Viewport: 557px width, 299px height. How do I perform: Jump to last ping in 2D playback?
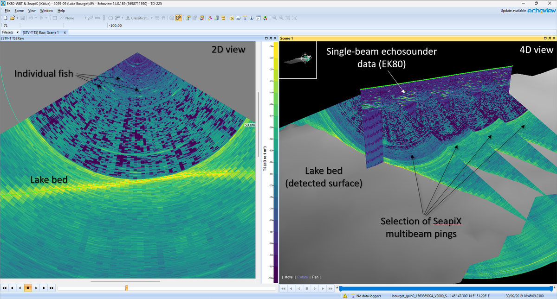point(52,288)
